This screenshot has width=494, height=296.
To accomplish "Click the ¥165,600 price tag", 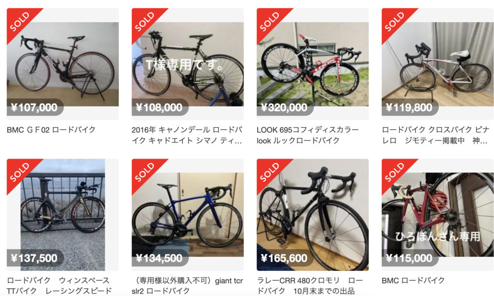I will [285, 258].
